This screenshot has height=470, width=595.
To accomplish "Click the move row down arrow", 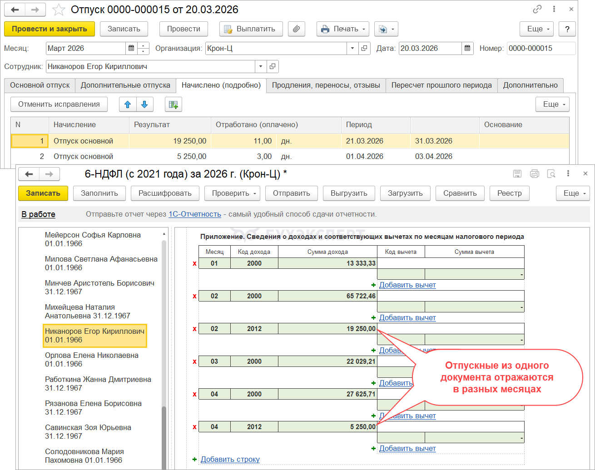I will [144, 104].
